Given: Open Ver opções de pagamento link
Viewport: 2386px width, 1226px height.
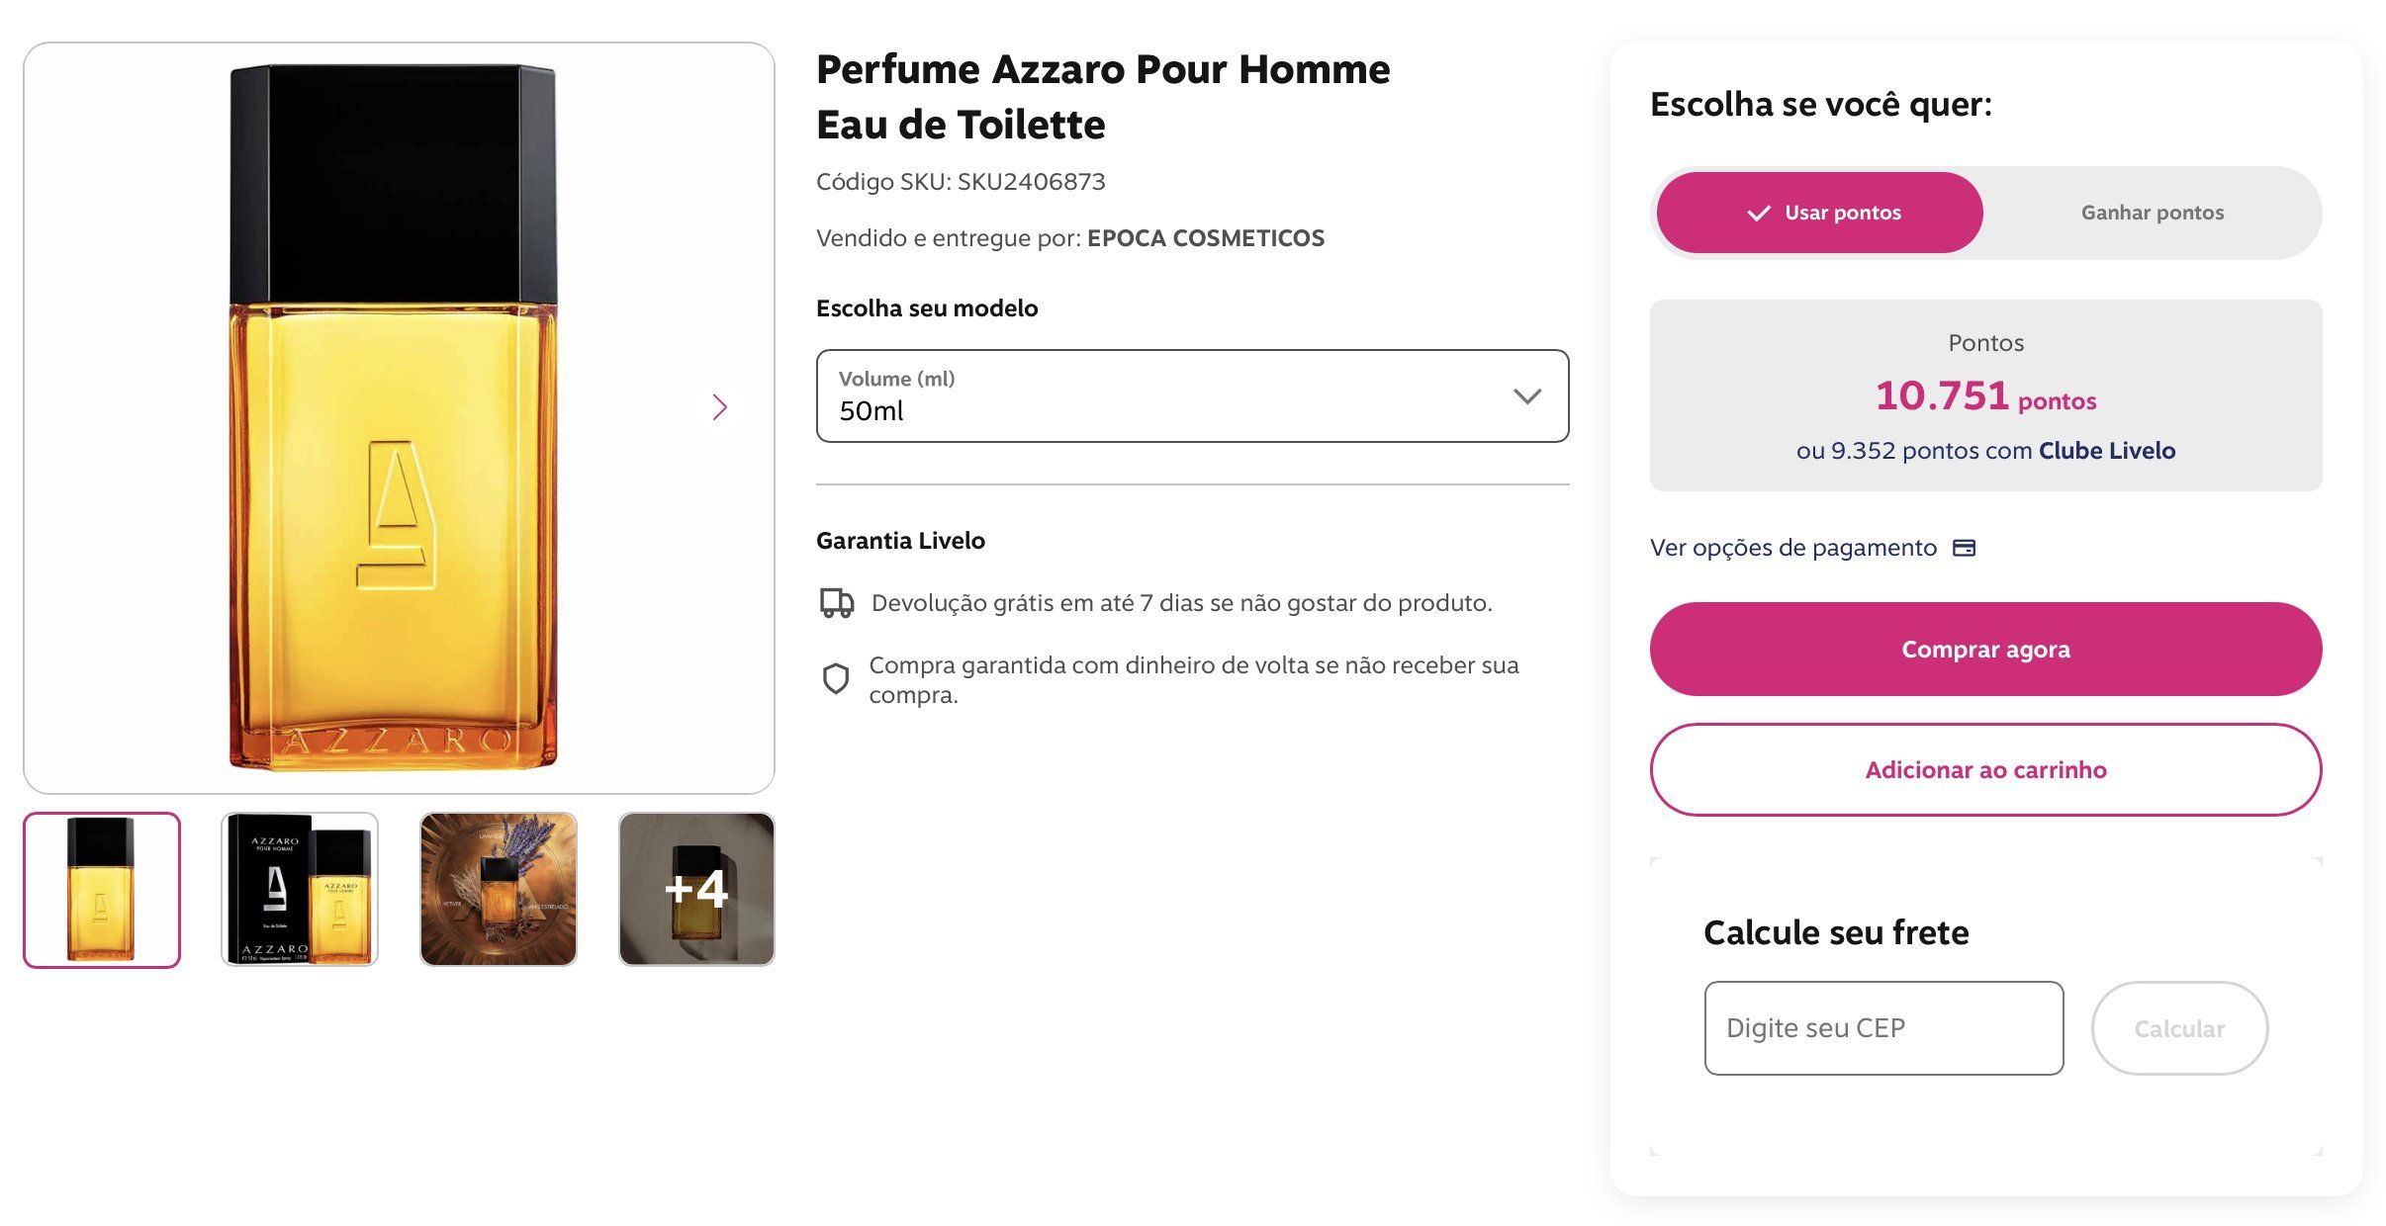Looking at the screenshot, I should point(1792,548).
